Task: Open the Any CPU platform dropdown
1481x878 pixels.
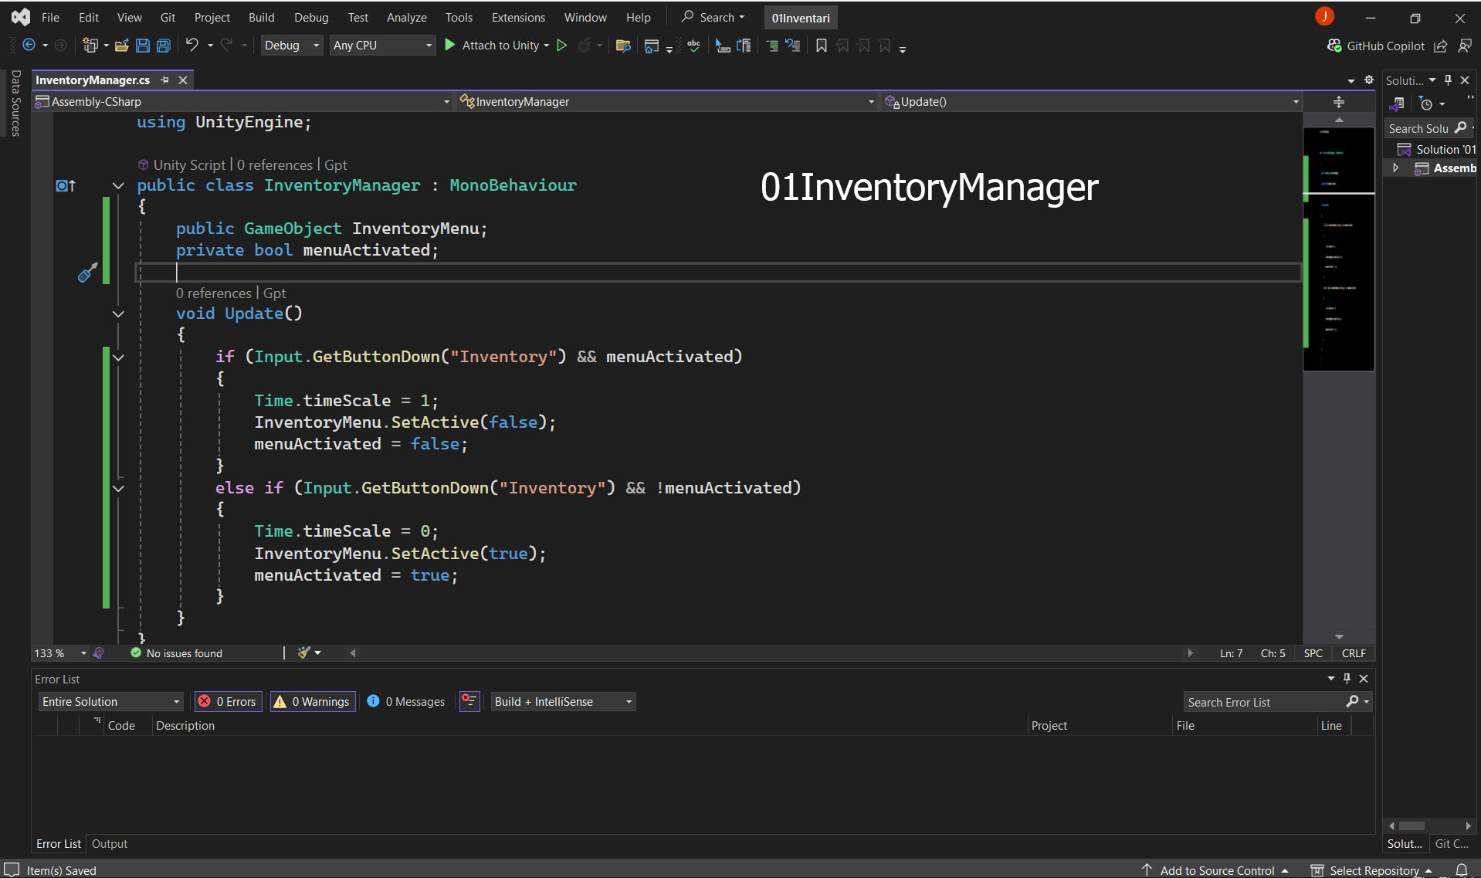Action: [382, 46]
